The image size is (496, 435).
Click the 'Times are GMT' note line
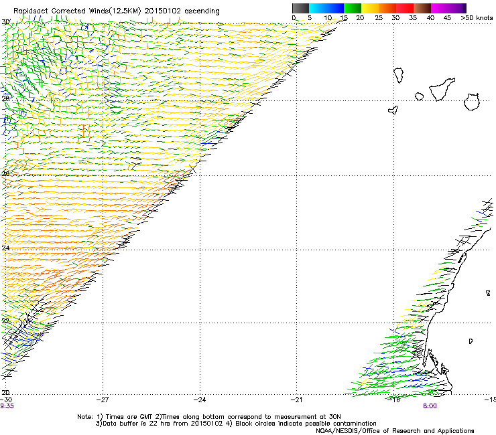click(x=209, y=417)
